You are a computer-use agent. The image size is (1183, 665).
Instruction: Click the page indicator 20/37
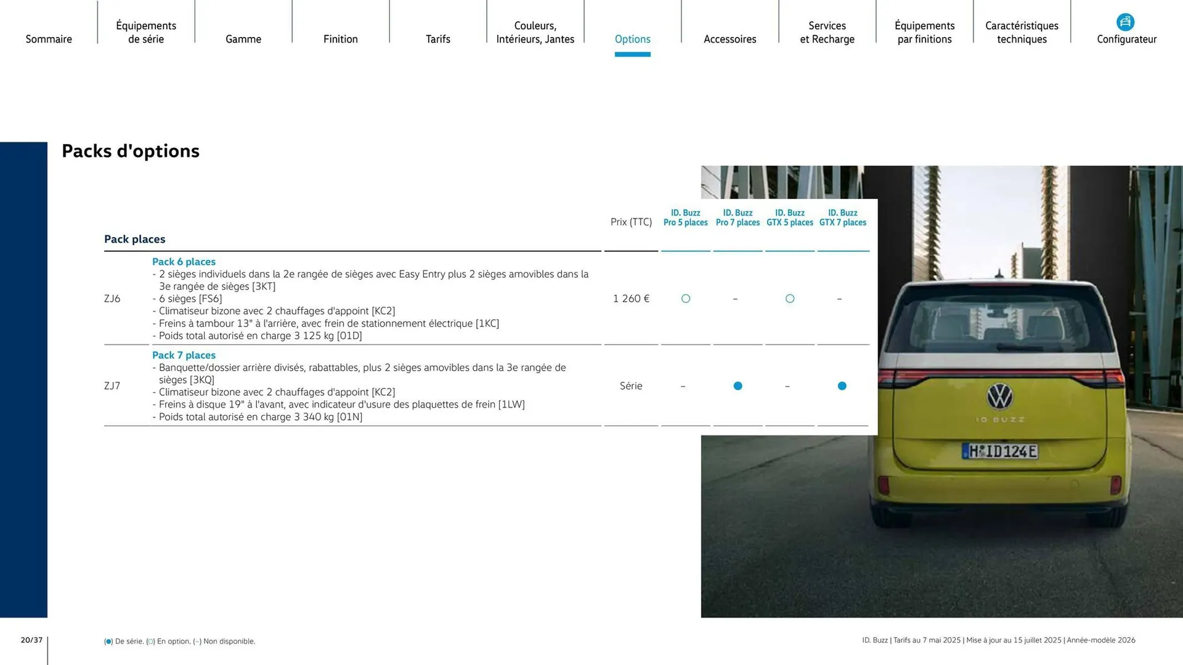31,640
